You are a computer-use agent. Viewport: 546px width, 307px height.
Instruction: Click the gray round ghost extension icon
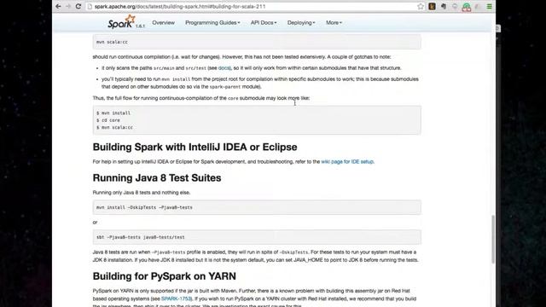click(455, 6)
